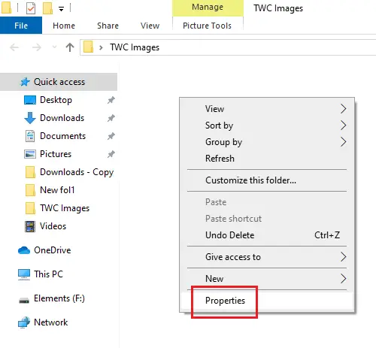376x348 pixels.
Task: Unpin Desktop using its pin icon
Action: (x=111, y=100)
